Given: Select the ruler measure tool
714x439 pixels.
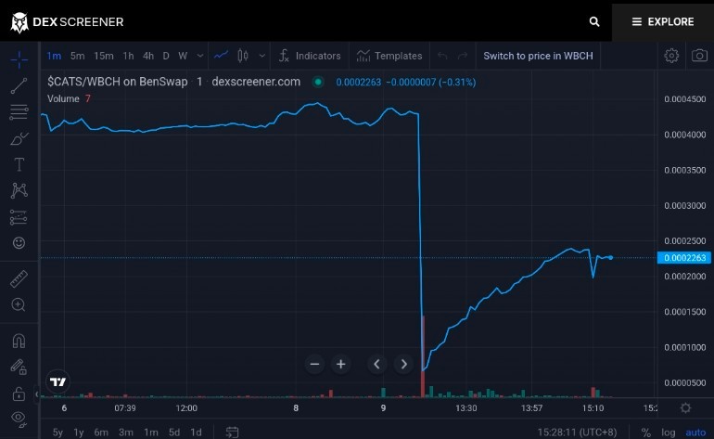Looking at the screenshot, I should click(x=19, y=279).
